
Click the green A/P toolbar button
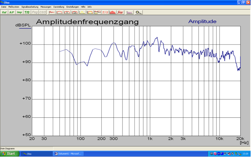point(12,12)
